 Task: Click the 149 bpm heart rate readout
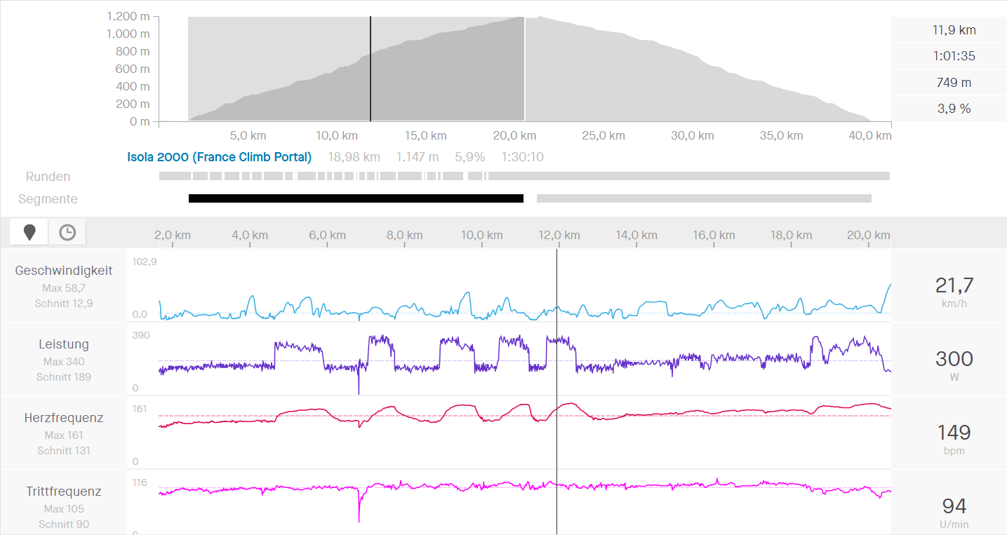[954, 433]
